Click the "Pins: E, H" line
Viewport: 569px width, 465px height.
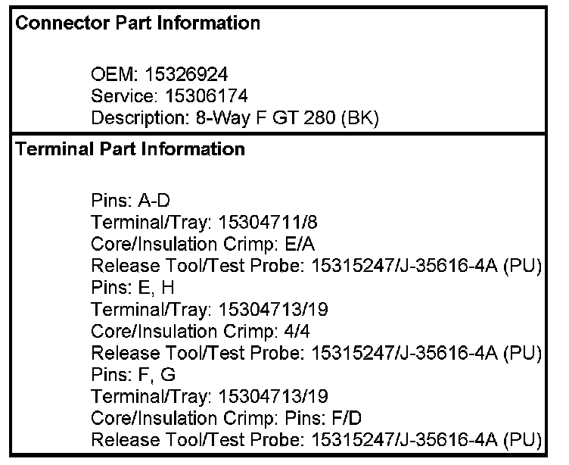[x=126, y=288]
